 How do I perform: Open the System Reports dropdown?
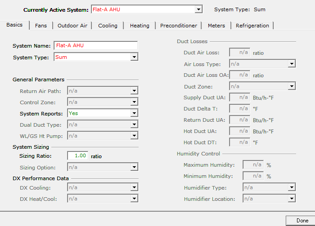[134, 113]
